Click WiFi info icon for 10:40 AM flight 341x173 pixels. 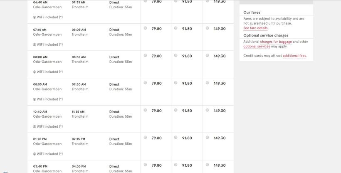point(35,127)
